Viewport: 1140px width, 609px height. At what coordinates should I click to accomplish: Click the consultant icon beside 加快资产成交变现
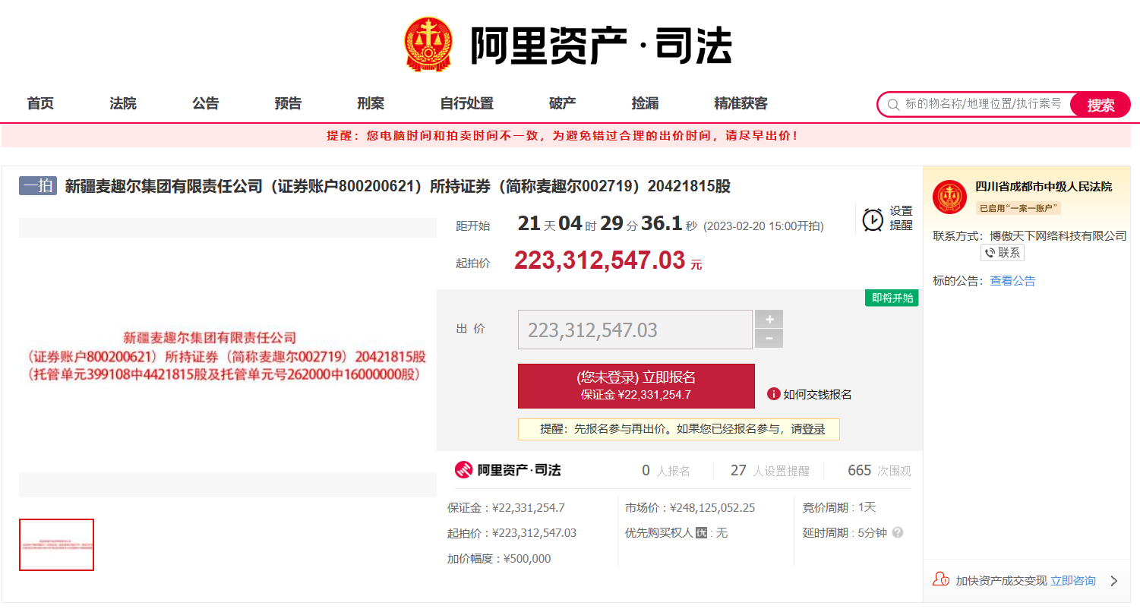click(941, 580)
